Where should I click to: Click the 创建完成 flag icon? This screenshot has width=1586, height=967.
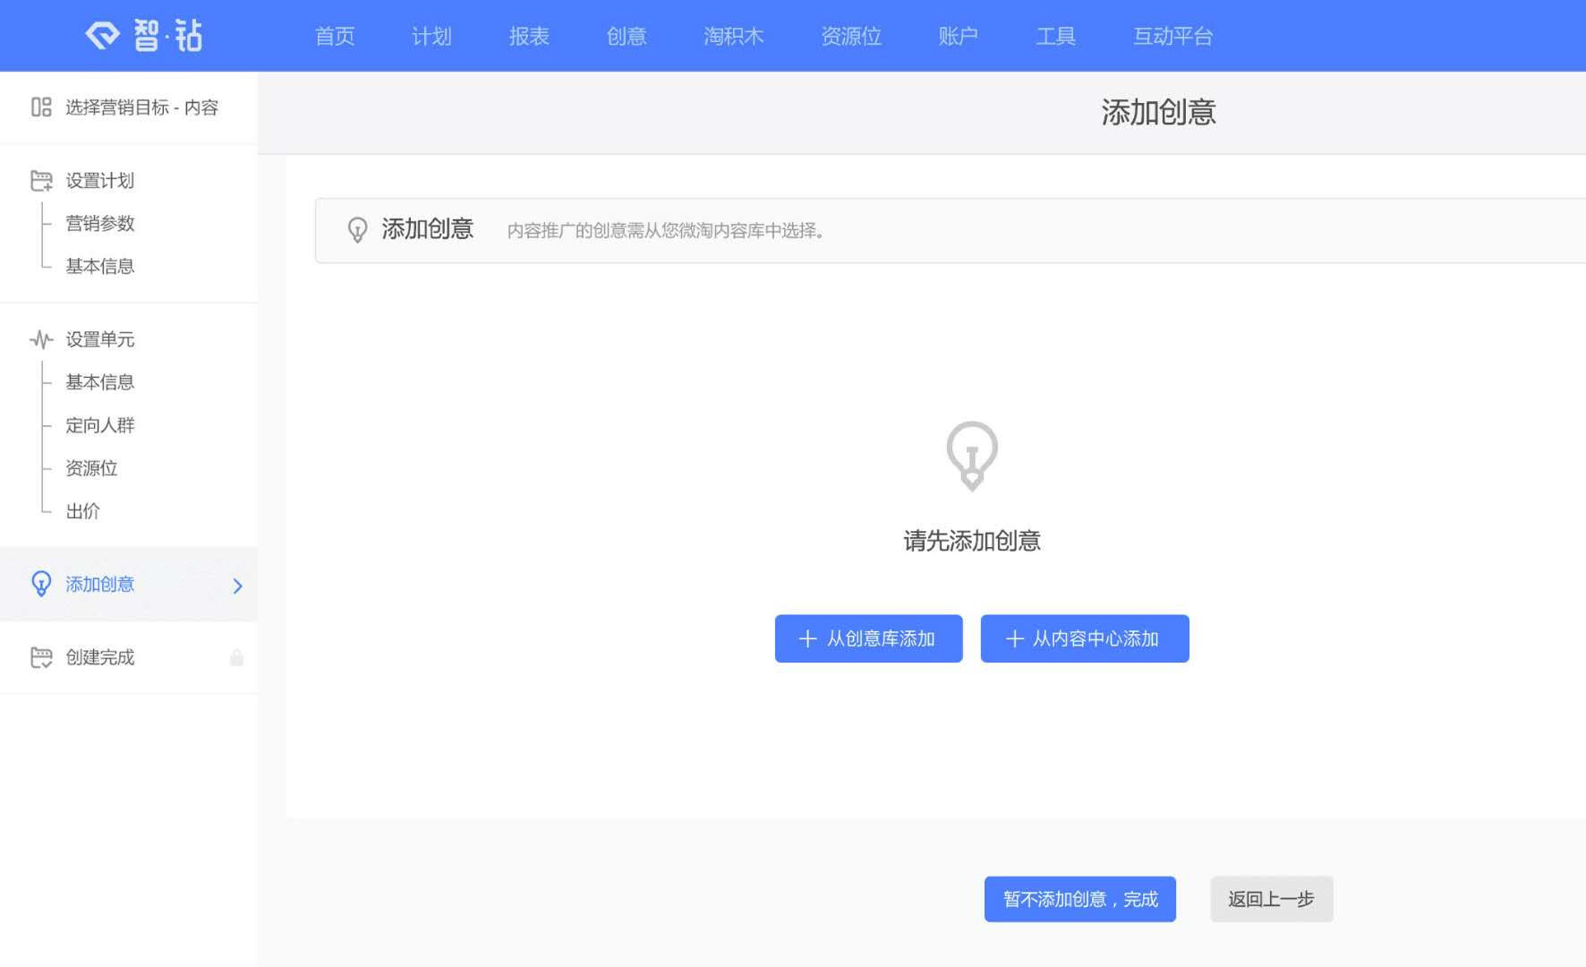[39, 657]
